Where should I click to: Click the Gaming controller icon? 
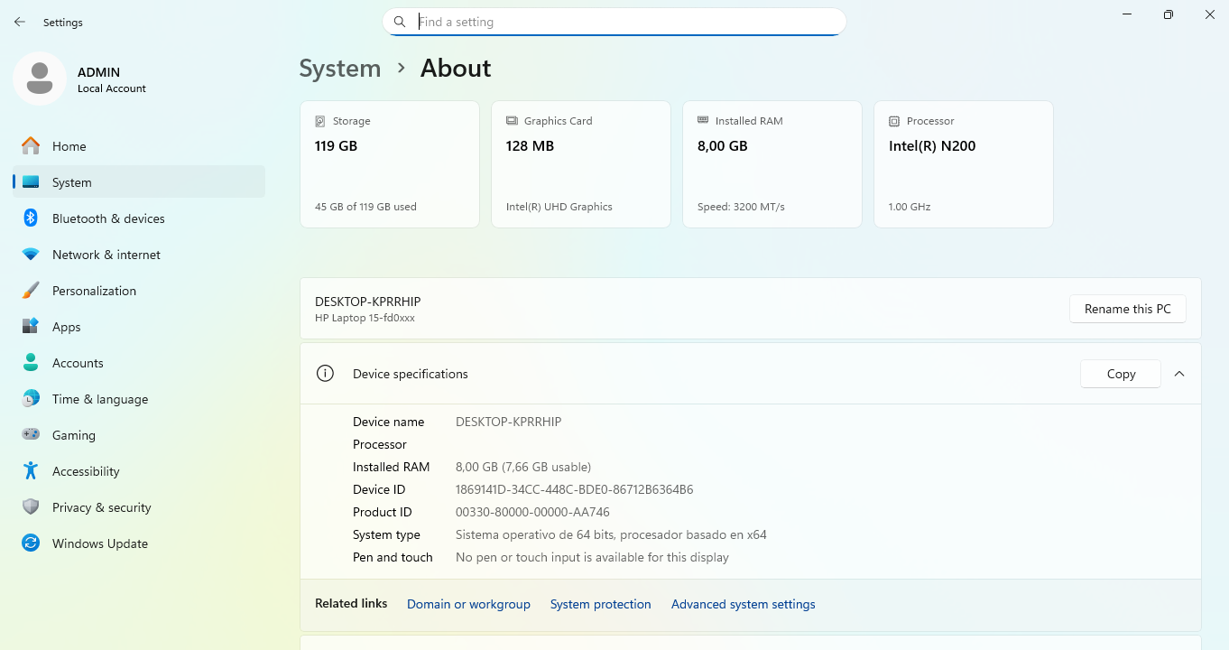tap(31, 435)
